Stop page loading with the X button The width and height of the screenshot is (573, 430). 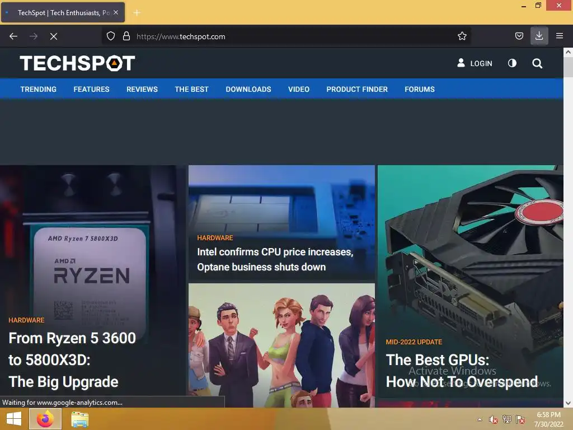coord(54,36)
